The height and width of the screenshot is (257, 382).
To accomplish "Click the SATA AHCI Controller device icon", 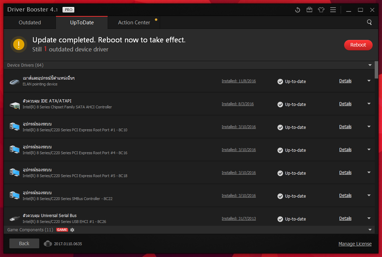I will tap(15, 104).
